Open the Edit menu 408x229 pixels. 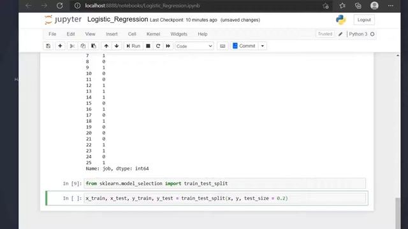coord(71,34)
